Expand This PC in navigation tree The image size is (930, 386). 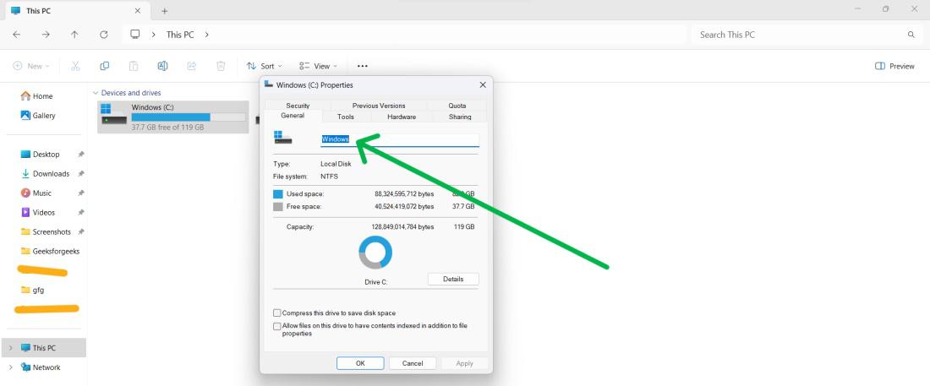click(10, 348)
